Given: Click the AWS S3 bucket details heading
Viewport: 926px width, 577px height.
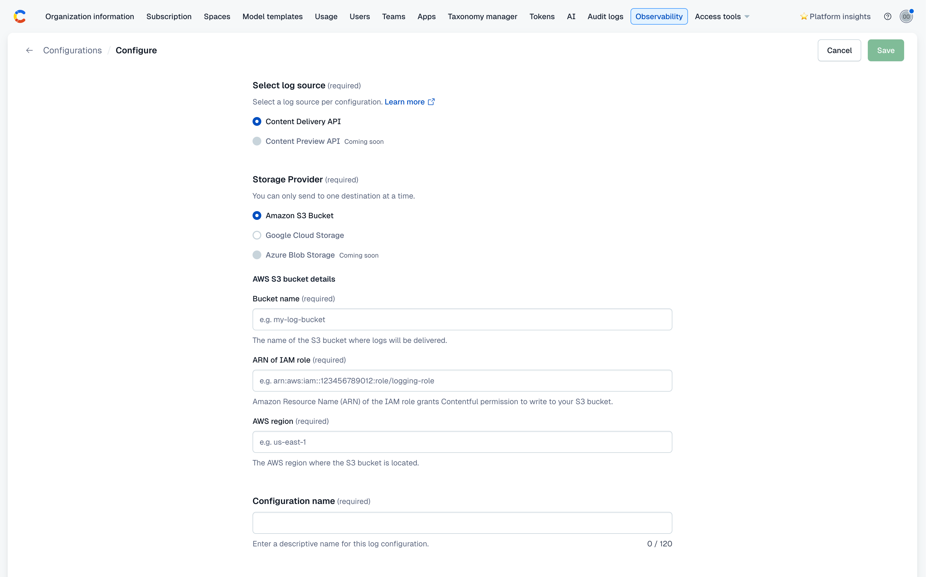Looking at the screenshot, I should tap(294, 279).
